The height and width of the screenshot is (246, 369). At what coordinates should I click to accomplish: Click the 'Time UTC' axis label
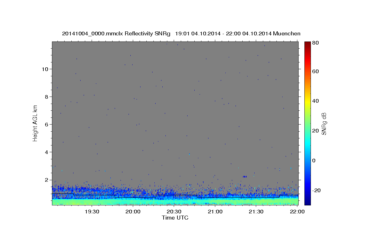coord(175,218)
